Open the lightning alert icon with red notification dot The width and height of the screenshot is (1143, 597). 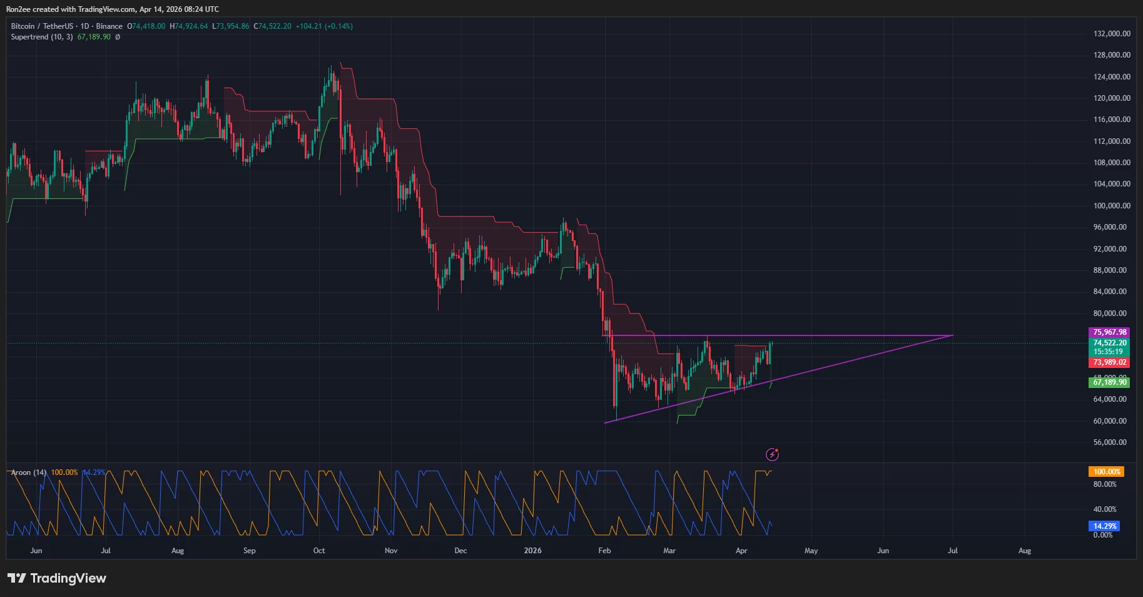pos(773,454)
